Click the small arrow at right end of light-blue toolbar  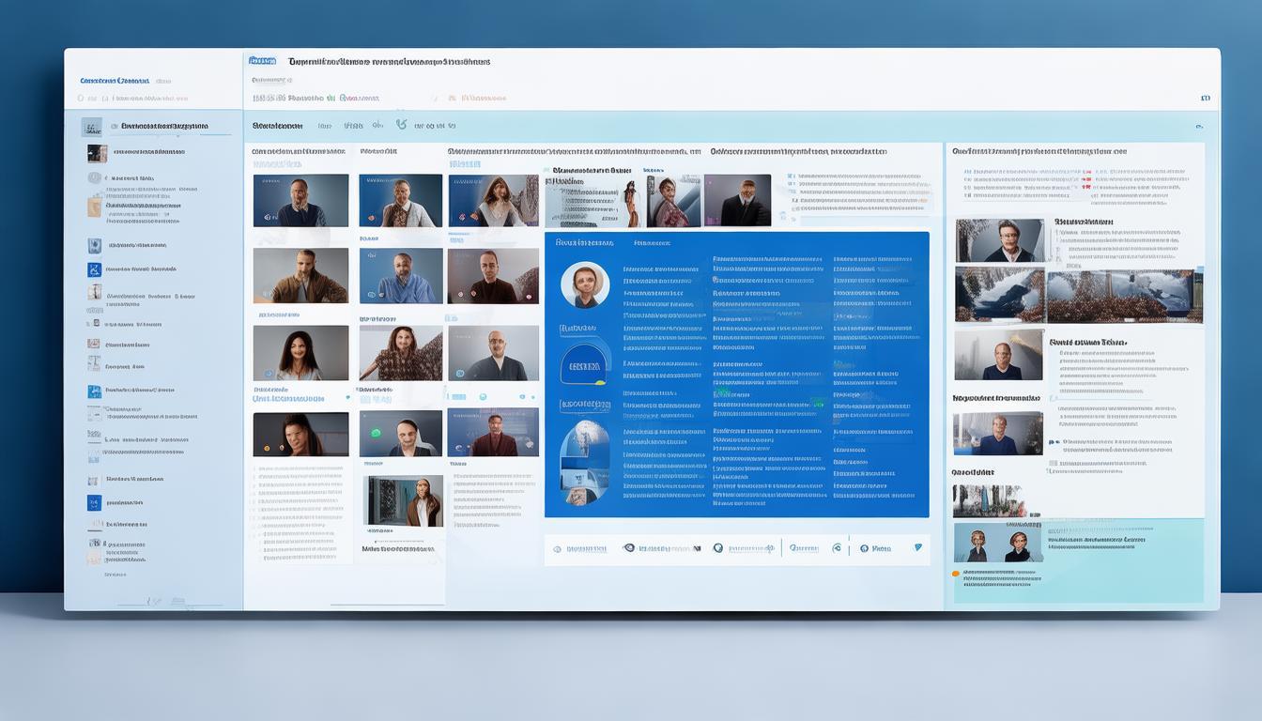tap(1199, 126)
